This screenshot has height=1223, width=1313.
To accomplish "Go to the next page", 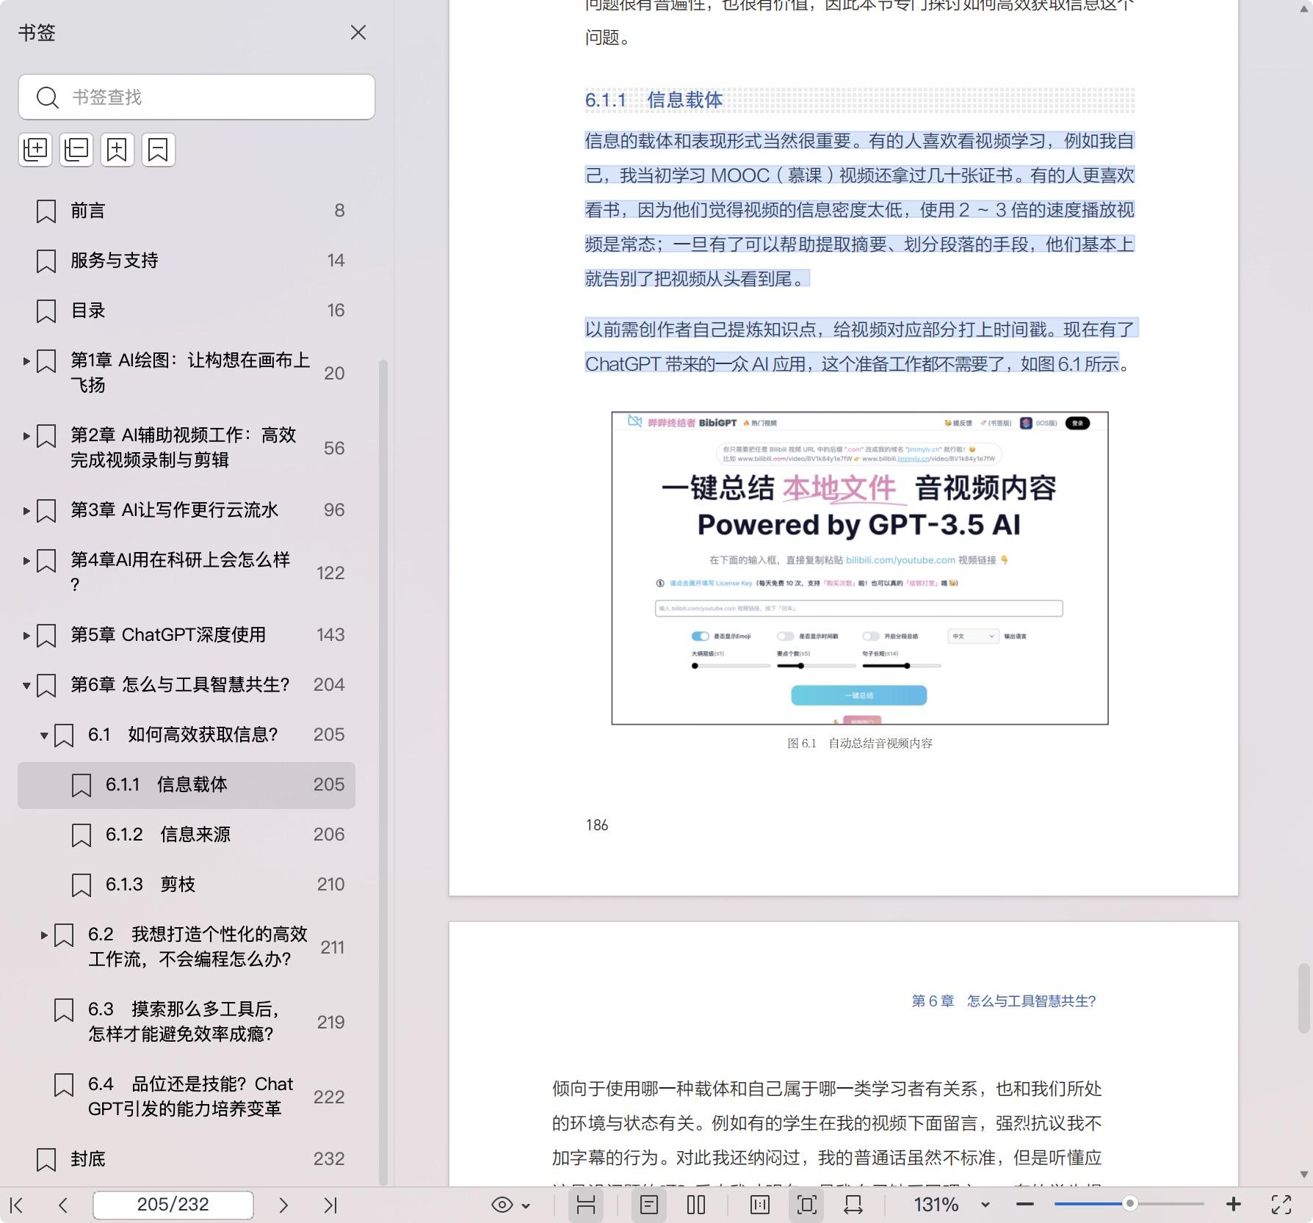I will (x=283, y=1205).
